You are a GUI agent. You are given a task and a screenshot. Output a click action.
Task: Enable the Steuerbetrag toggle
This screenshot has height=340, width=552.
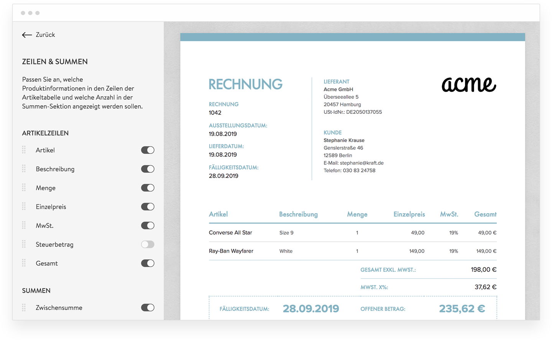148,244
